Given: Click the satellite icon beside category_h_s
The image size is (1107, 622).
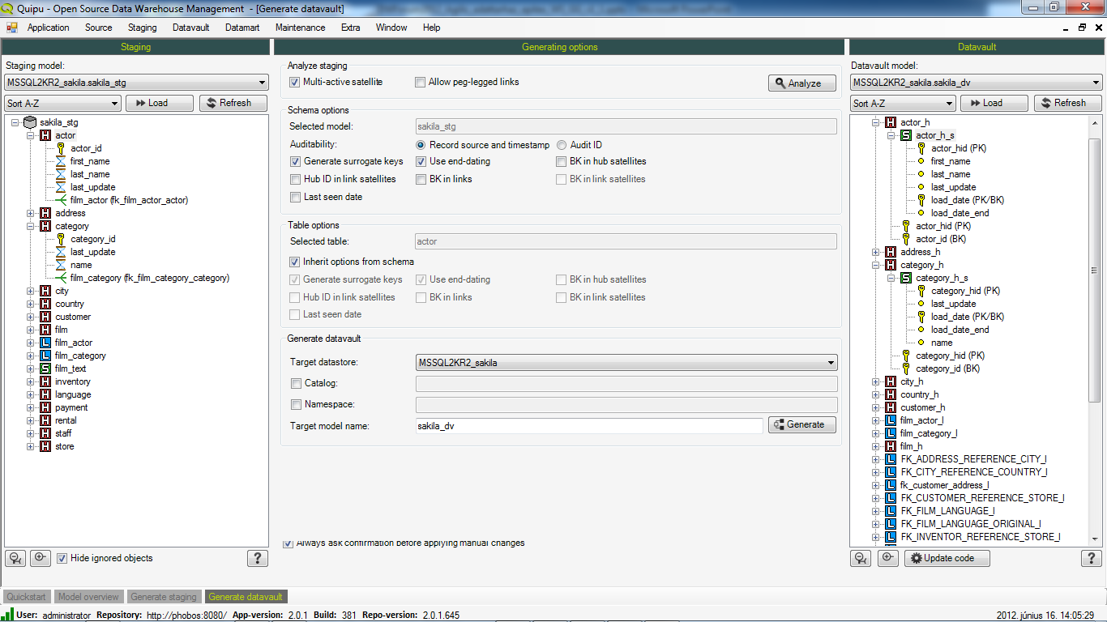Looking at the screenshot, I should click(906, 278).
